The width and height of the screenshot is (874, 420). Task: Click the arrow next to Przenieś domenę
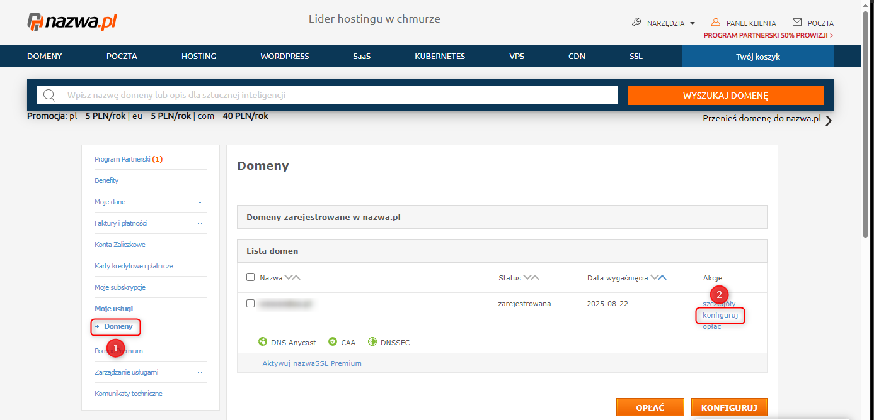tap(828, 120)
